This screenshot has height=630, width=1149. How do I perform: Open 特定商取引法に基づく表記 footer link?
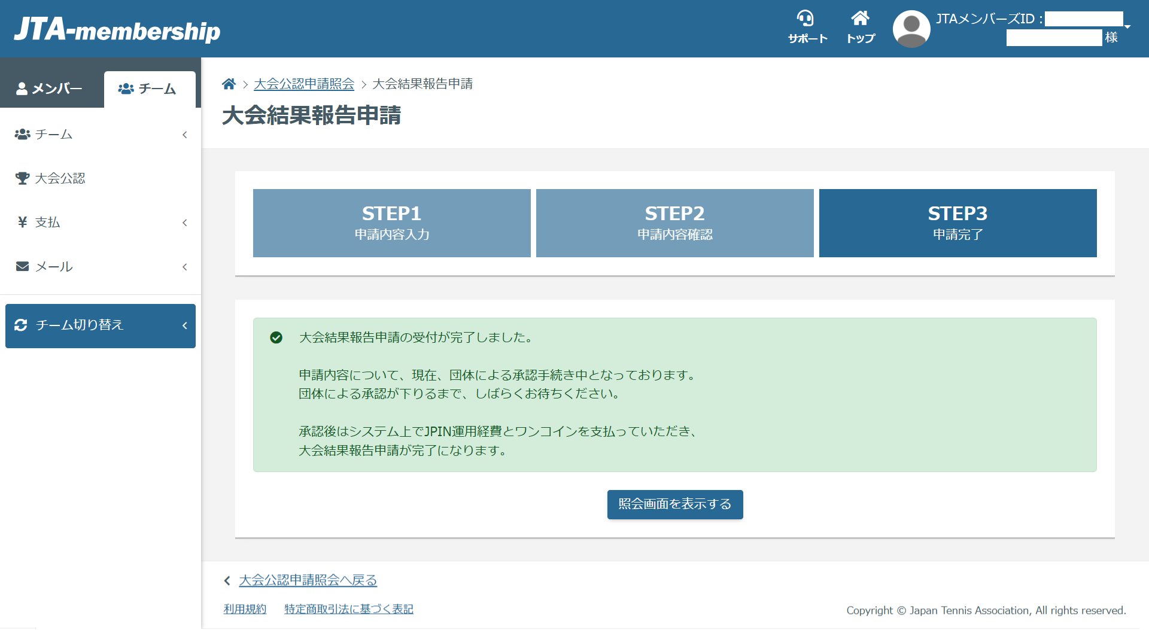348,609
